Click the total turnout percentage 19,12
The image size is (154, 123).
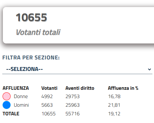point(114,114)
